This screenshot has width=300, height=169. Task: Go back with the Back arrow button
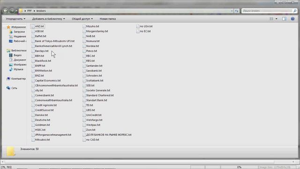[x=5, y=11]
